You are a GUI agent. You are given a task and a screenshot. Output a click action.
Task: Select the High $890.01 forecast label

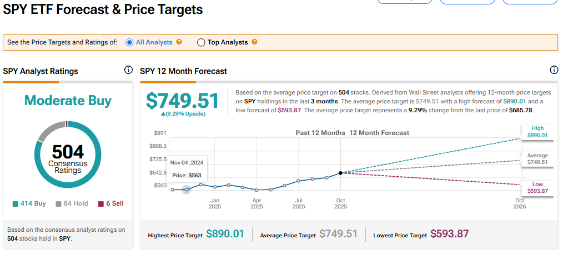click(537, 131)
